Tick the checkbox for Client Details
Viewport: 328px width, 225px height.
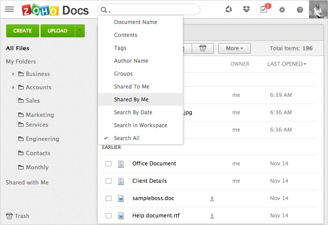point(108,181)
